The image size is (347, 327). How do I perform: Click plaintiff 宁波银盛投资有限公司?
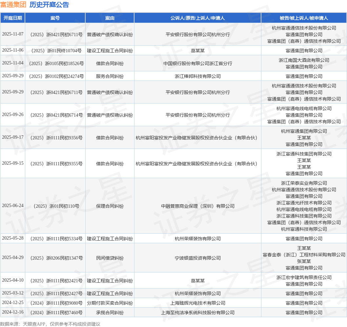click(x=198, y=258)
